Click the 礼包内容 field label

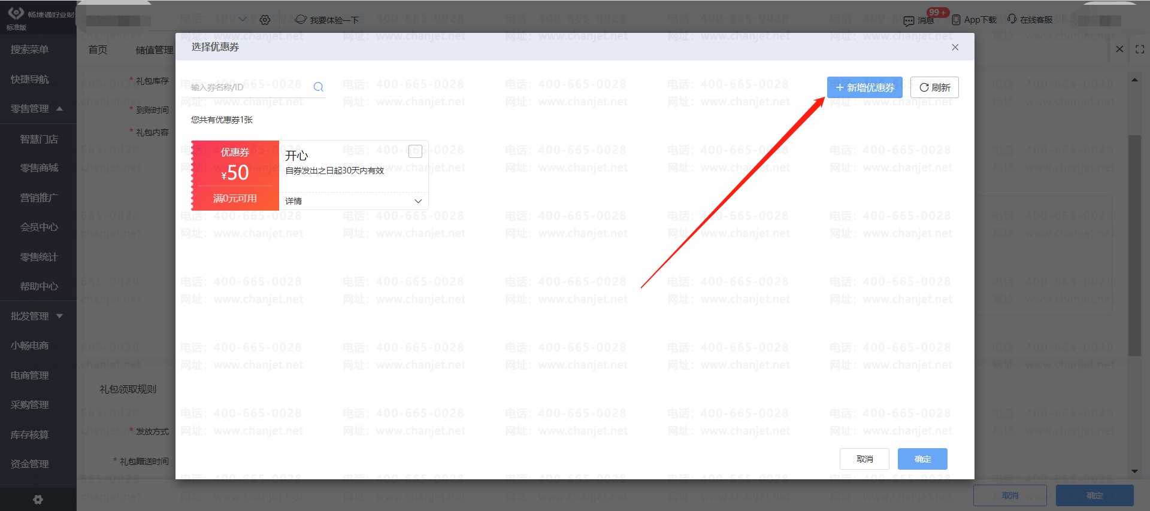coord(152,132)
